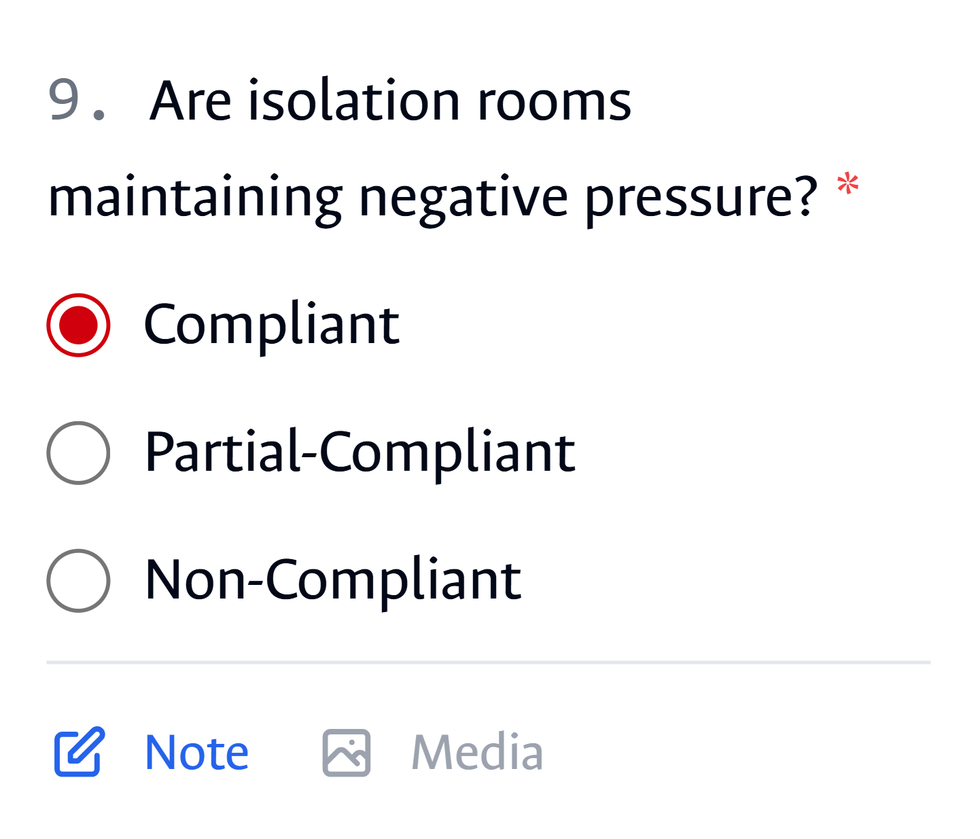Add a note to question 9
Screen dimensions: 980x839
click(x=196, y=751)
